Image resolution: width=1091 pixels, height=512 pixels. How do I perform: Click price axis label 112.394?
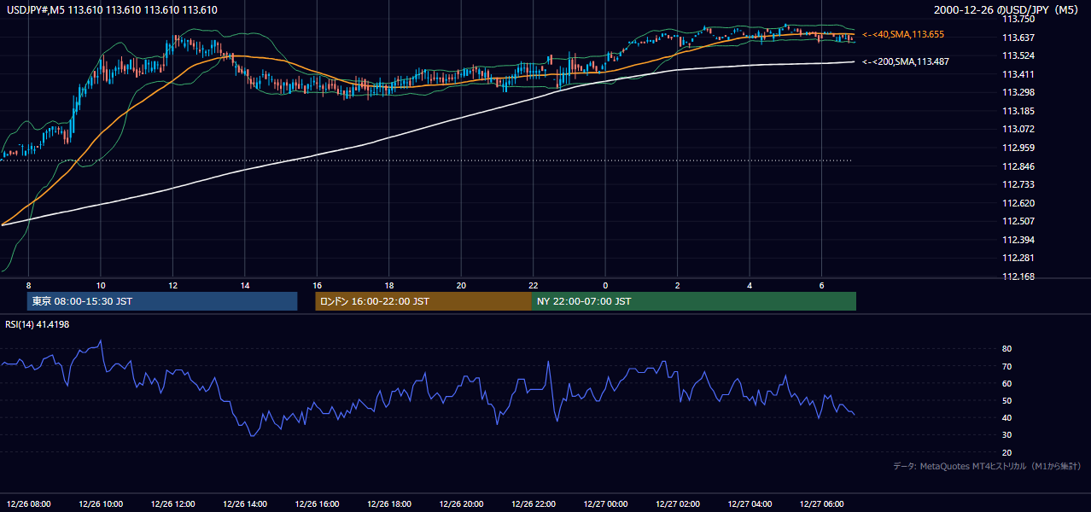click(1019, 240)
